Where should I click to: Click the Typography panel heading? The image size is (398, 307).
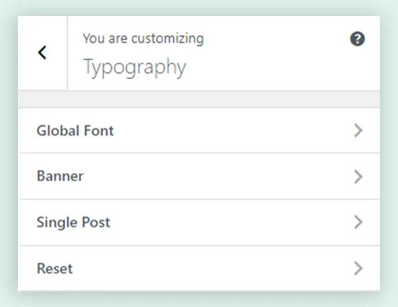pyautogui.click(x=134, y=67)
